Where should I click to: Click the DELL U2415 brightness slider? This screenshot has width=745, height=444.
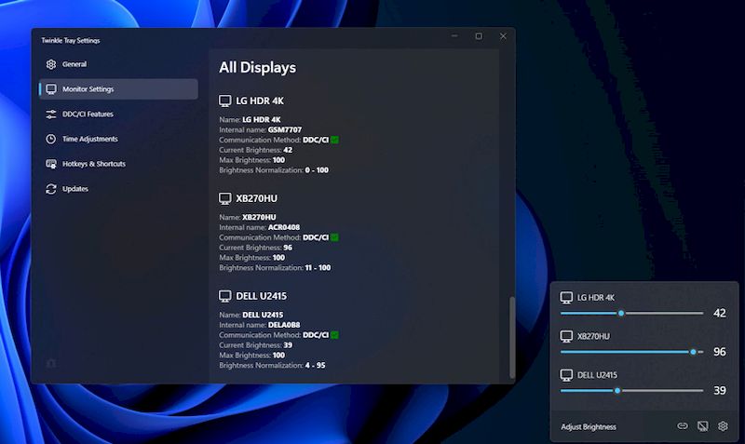631,391
